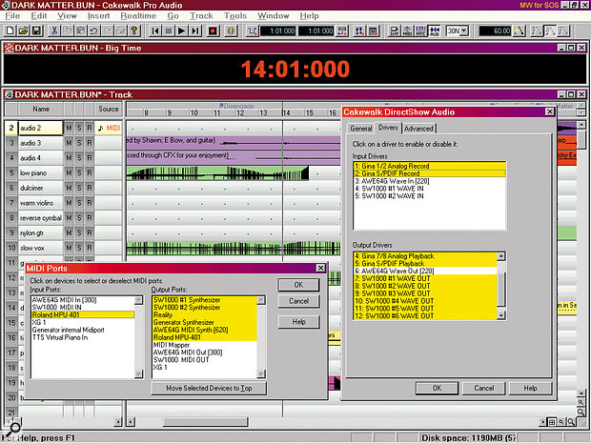Viewport: 591px width, 443px height.
Task: Click the Undo toolbar icon
Action: [93, 30]
